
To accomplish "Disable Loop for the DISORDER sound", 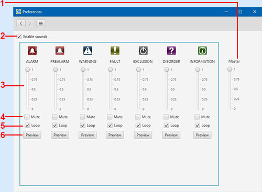I will pos(166,125).
